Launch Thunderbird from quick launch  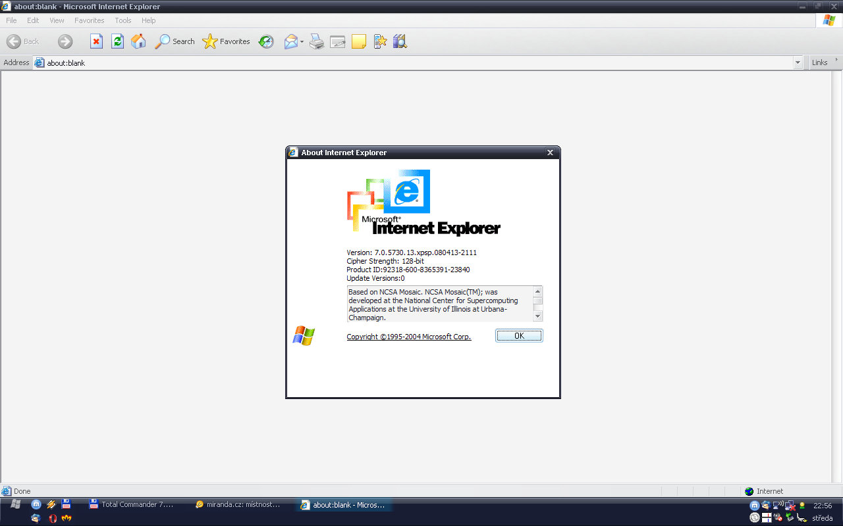point(37,518)
